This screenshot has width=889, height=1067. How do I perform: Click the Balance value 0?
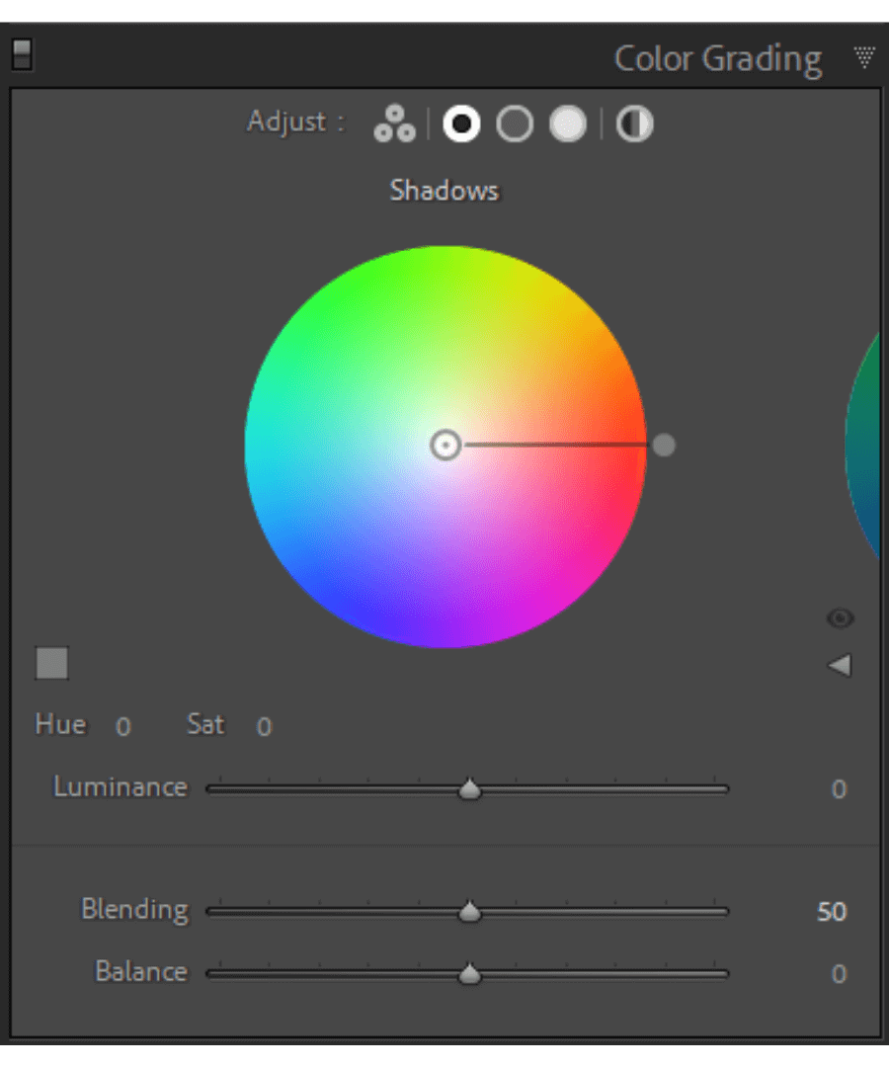tap(839, 974)
